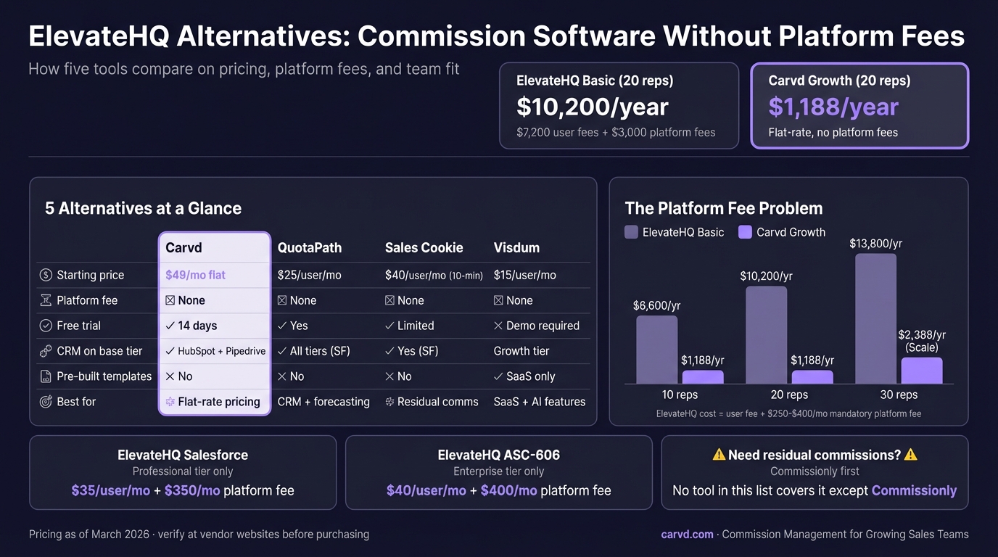Click the dollar icon beside Starting price
This screenshot has height=557, width=998.
click(46, 275)
